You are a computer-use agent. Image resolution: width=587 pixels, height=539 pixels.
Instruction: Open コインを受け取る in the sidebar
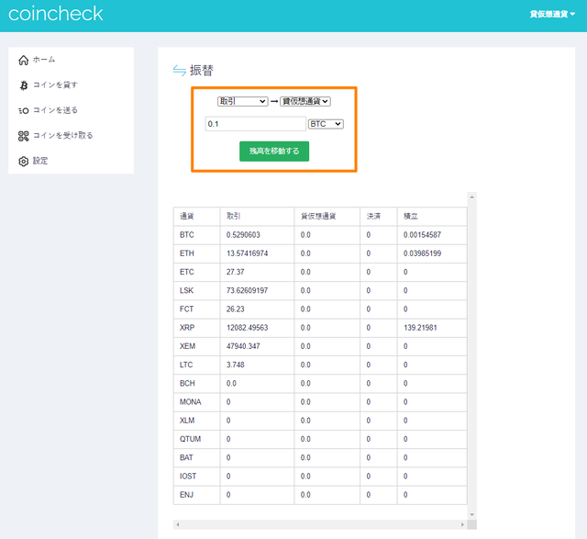pos(63,135)
